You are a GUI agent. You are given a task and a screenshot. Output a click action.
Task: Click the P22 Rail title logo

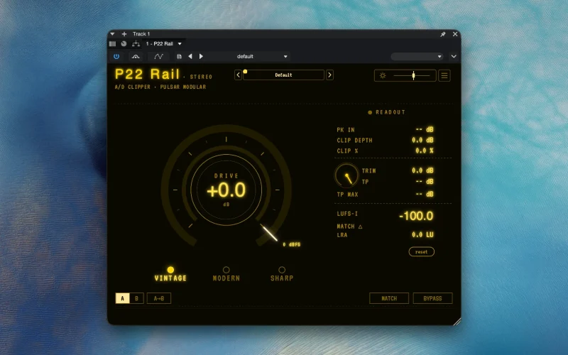[x=147, y=74]
